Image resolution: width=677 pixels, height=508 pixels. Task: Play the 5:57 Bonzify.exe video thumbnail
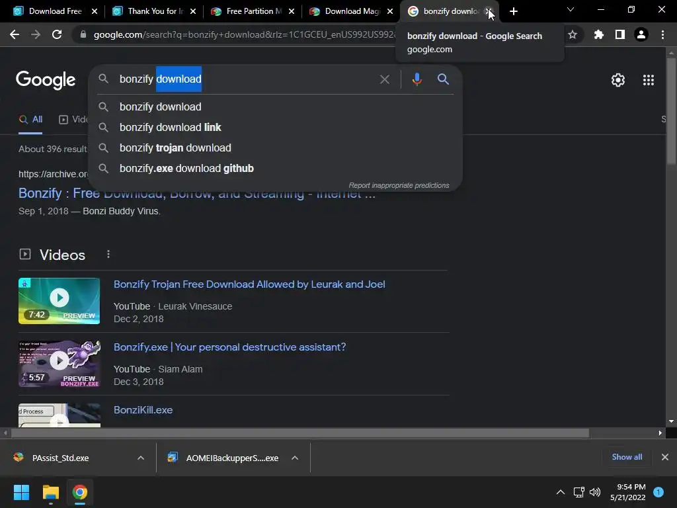click(59, 364)
